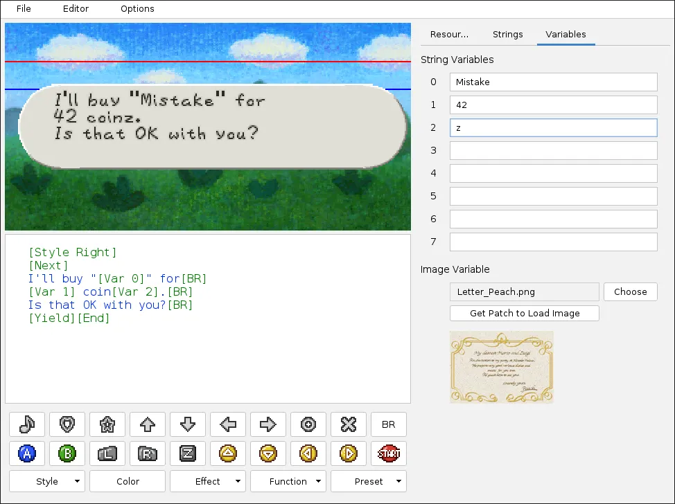View the Letter_Peach image preview
This screenshot has height=504, width=675.
501,367
